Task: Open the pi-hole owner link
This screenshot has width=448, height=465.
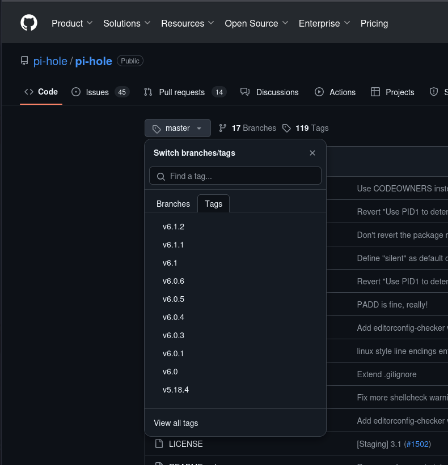Action: click(x=50, y=61)
